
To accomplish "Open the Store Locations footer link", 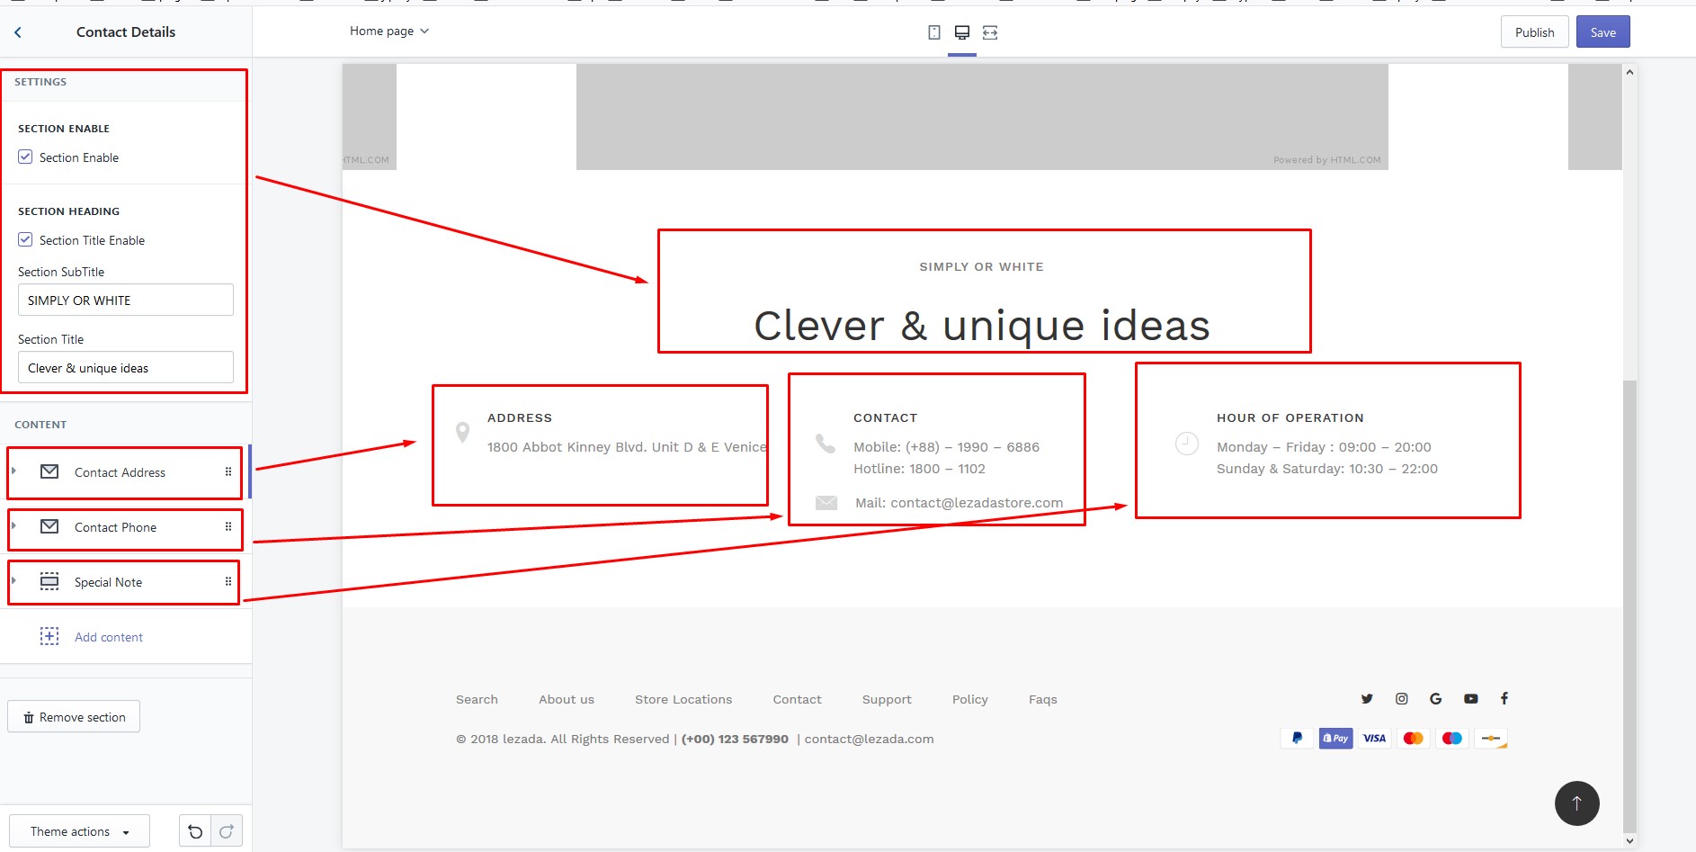I will [x=683, y=700].
